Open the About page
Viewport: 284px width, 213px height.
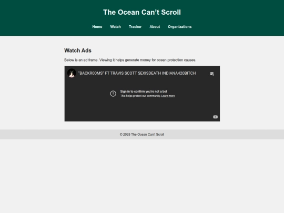coord(155,27)
